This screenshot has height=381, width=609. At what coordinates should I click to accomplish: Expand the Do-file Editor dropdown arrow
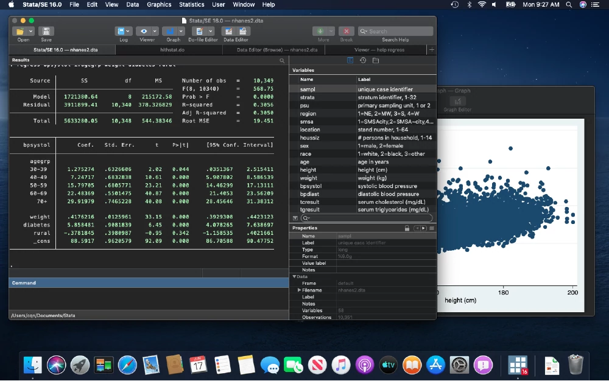click(x=210, y=32)
